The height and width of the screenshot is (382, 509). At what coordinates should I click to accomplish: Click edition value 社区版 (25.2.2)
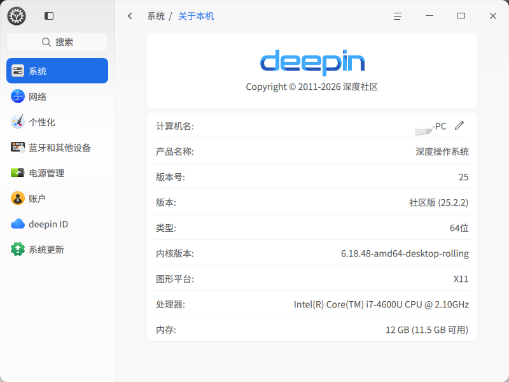(x=438, y=202)
